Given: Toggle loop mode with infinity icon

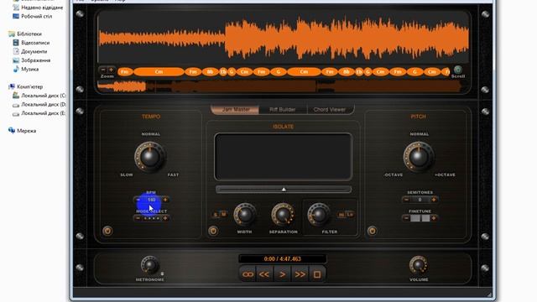Looking at the screenshot, I should (x=248, y=274).
